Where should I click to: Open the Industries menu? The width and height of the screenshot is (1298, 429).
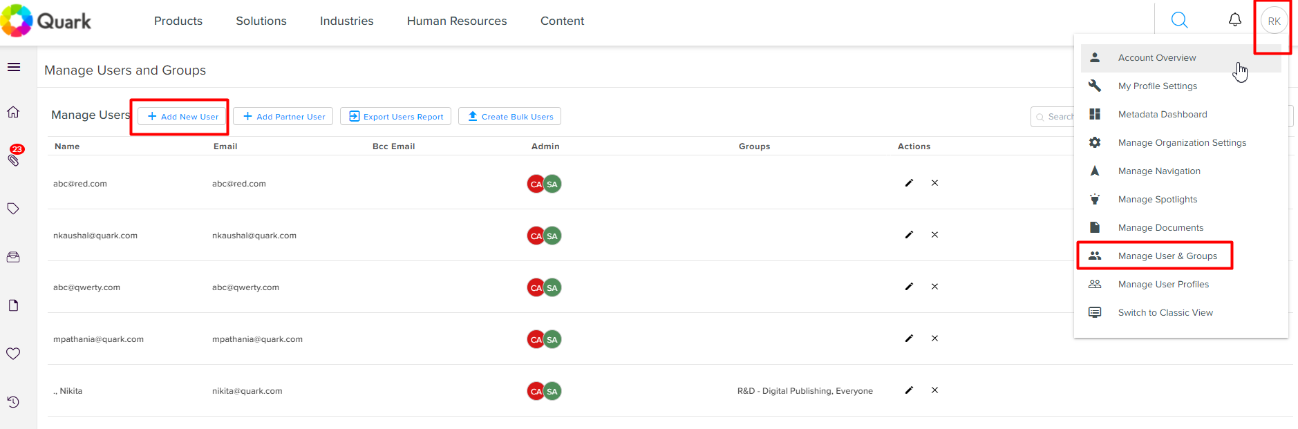(x=346, y=21)
